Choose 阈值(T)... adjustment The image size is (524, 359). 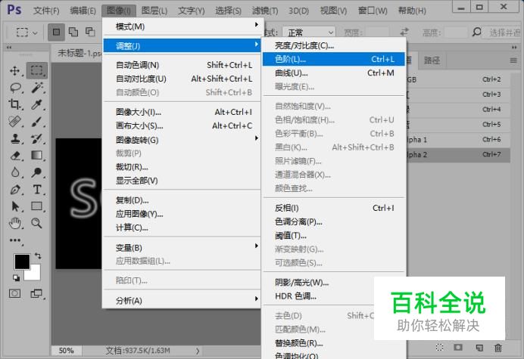[333, 236]
